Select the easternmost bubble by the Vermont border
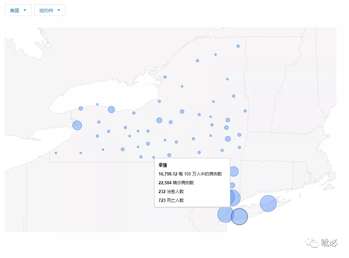The image size is (349, 258). (x=245, y=111)
